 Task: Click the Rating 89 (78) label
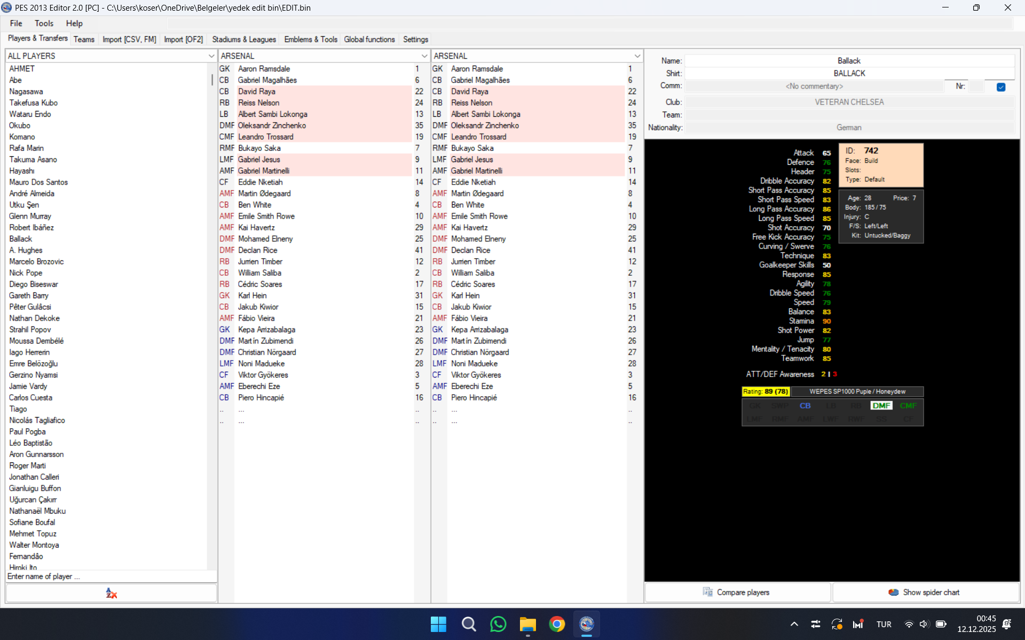pyautogui.click(x=766, y=391)
